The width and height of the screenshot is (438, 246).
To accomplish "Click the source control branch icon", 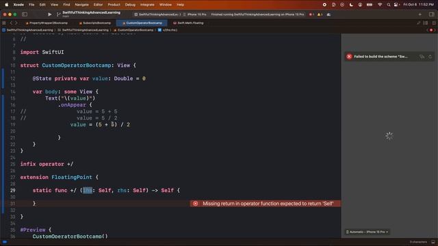I will [x=58, y=14].
